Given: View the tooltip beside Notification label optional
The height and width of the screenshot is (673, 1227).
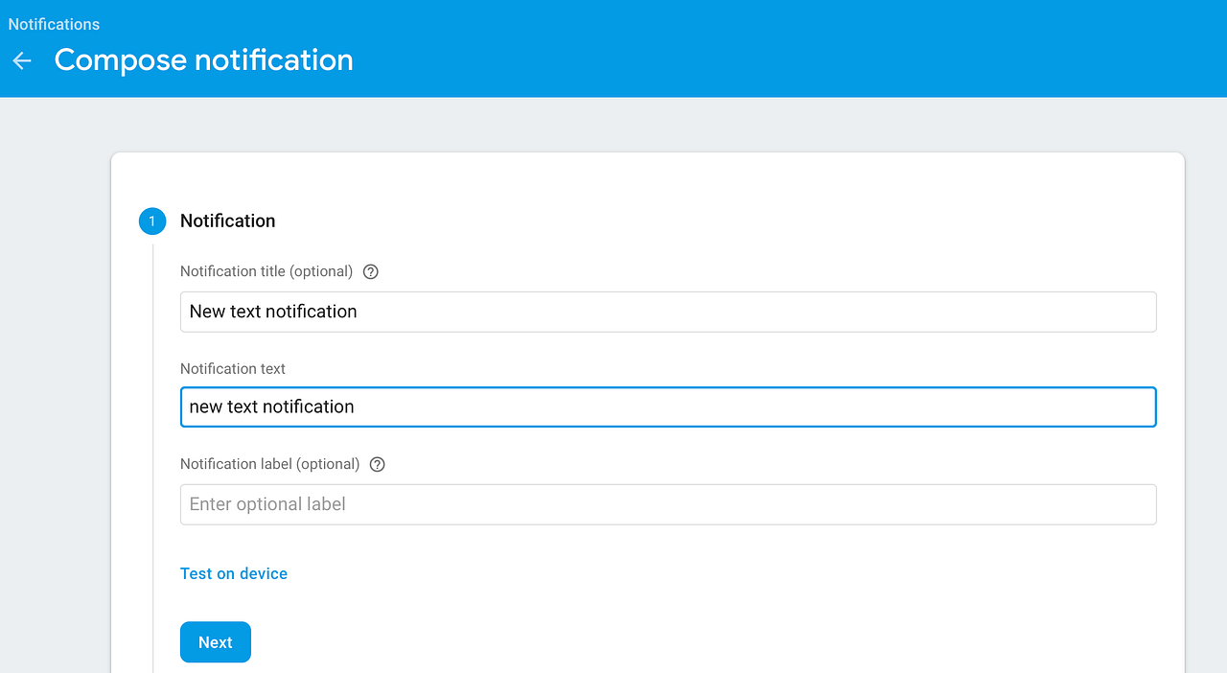Looking at the screenshot, I should [x=377, y=464].
